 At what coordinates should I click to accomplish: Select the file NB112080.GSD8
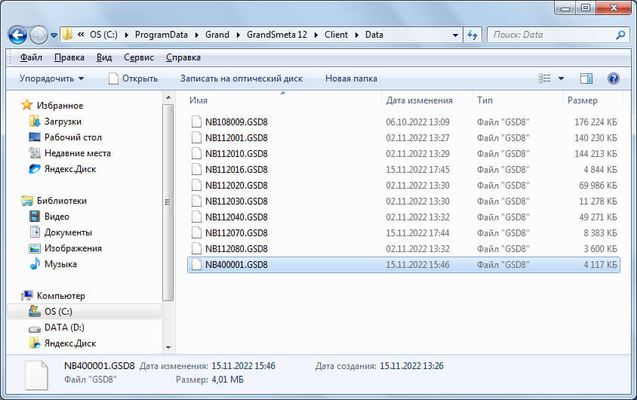(x=403, y=248)
